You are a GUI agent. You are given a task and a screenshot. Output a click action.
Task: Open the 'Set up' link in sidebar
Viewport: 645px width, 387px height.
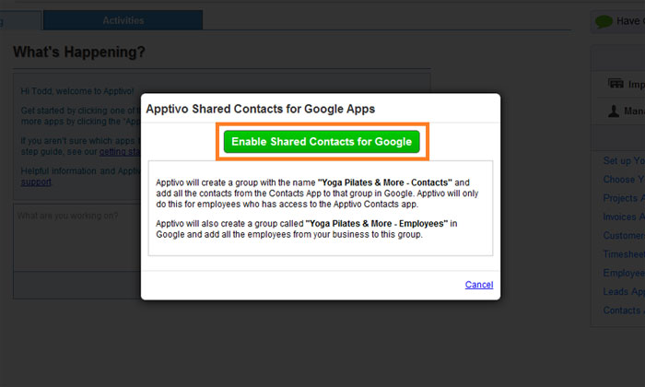[623, 160]
